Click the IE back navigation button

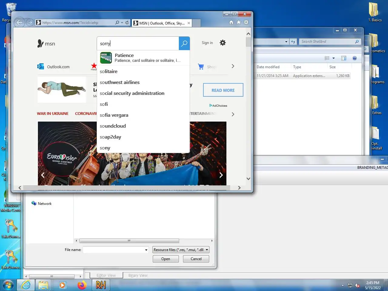[x=19, y=22]
